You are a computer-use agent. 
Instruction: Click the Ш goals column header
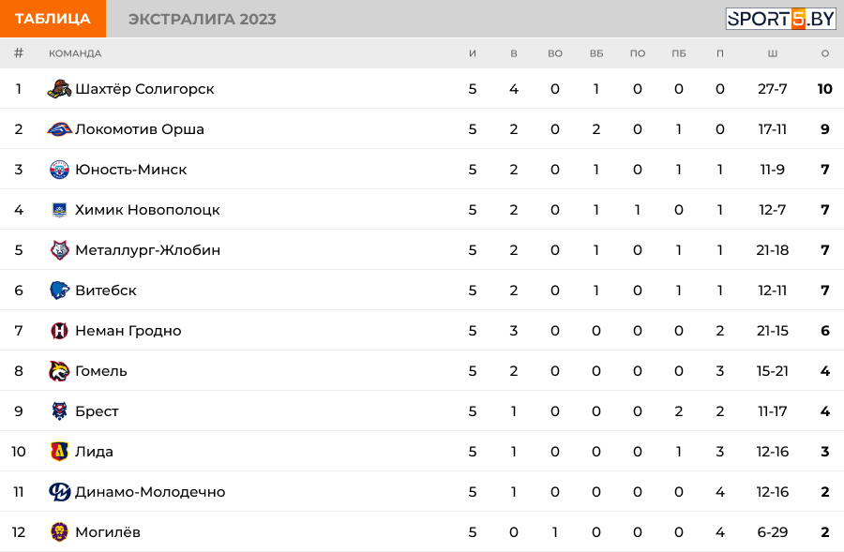[x=773, y=53]
